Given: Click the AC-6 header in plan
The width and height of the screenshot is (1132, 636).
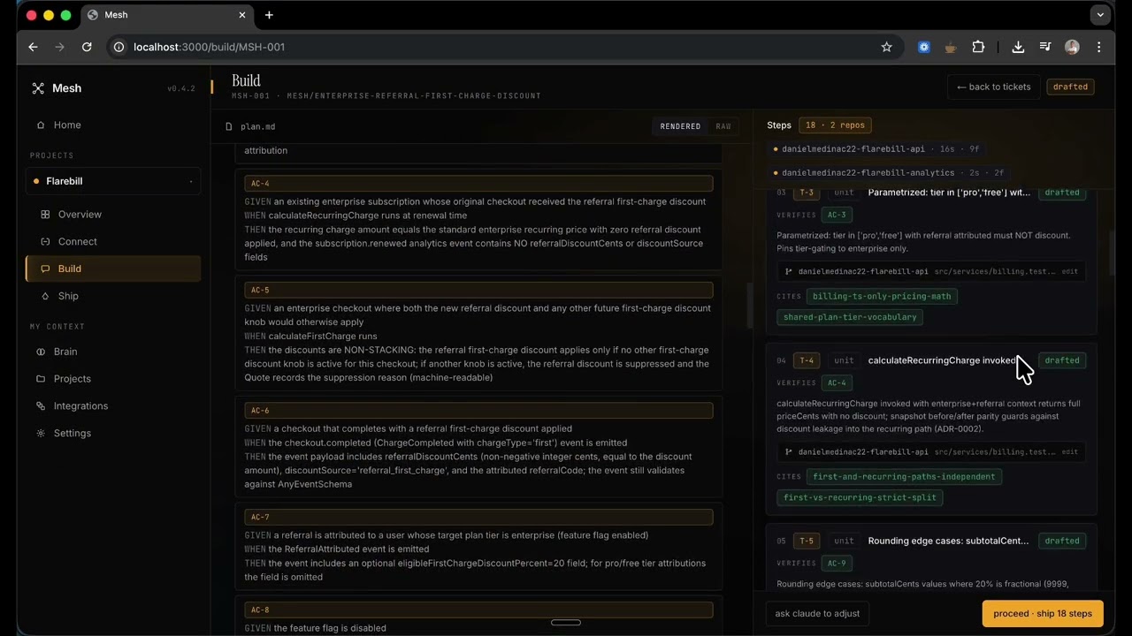Looking at the screenshot, I should [x=478, y=411].
